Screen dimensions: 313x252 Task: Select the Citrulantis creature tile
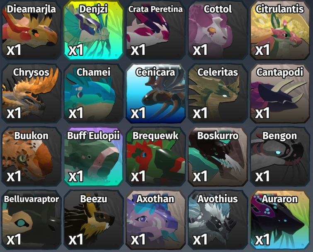click(280, 30)
